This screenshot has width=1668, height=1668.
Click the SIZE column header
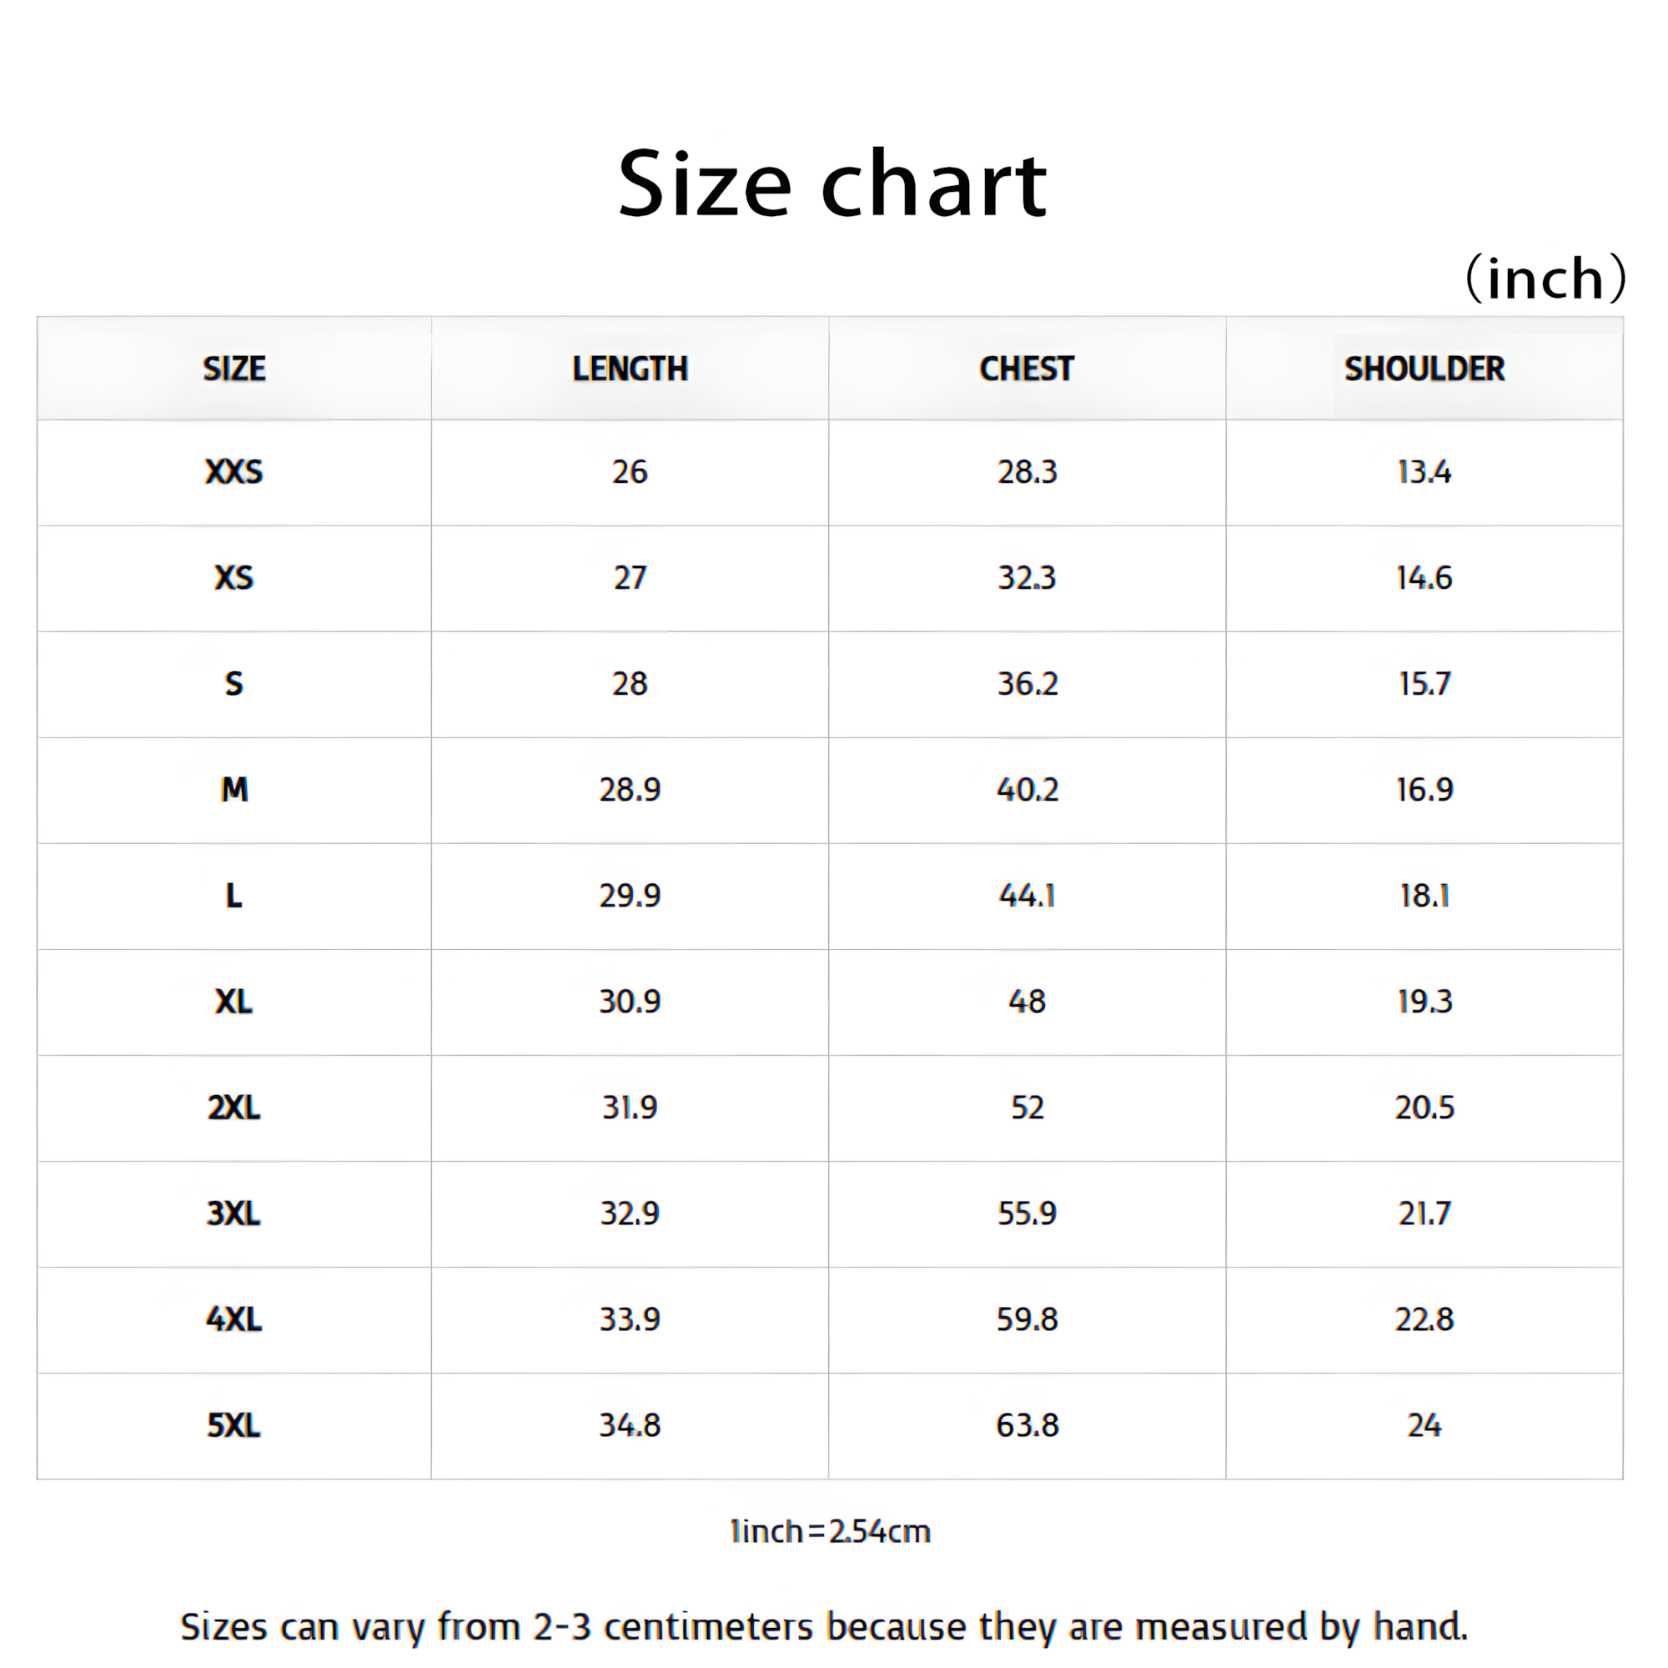coord(234,369)
